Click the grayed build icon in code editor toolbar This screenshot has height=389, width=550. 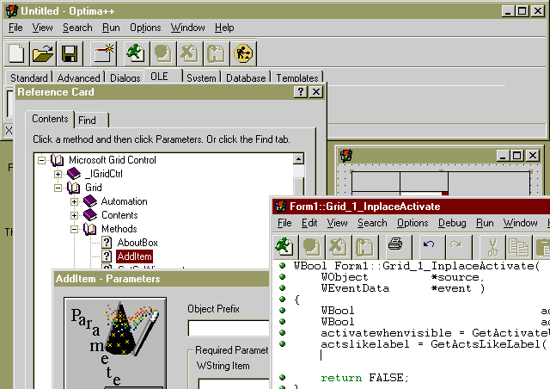coord(311,246)
